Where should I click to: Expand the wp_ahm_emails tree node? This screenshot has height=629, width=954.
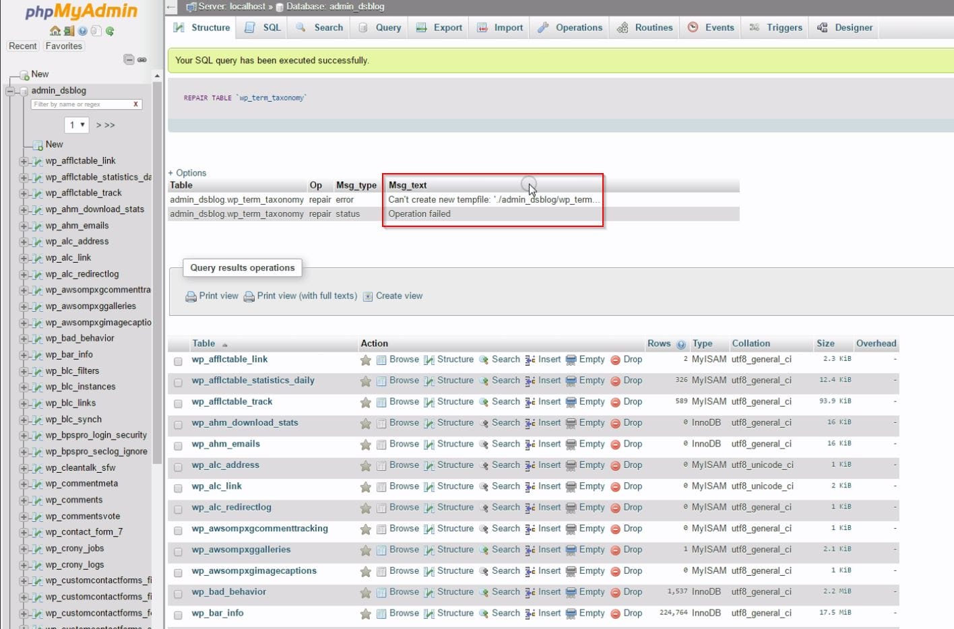tap(24, 226)
